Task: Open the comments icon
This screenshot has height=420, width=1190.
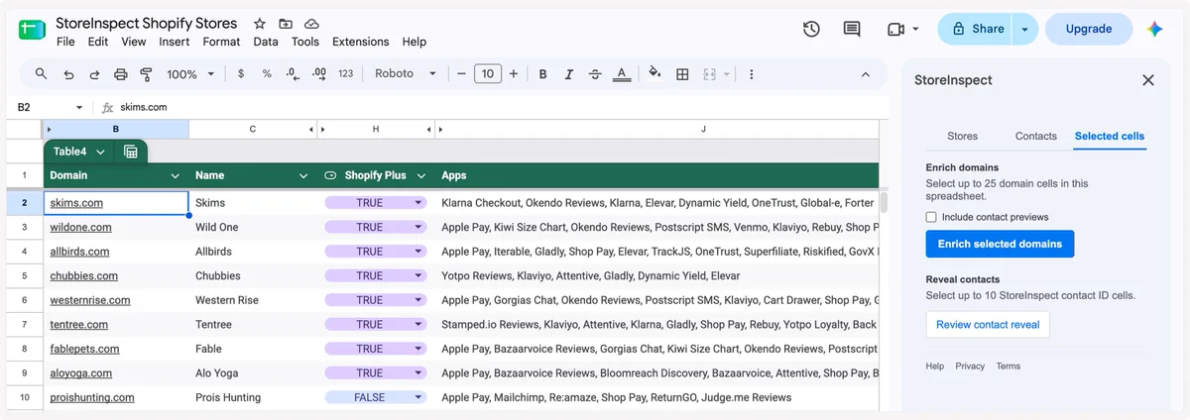Action: [852, 30]
